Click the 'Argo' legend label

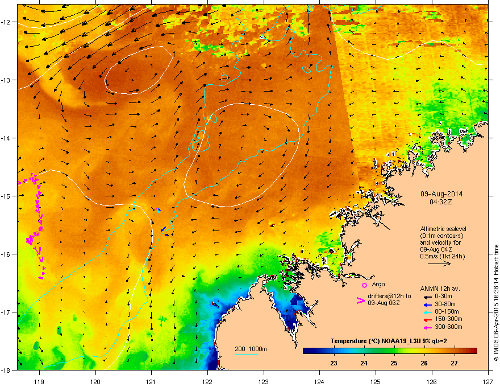(x=378, y=284)
